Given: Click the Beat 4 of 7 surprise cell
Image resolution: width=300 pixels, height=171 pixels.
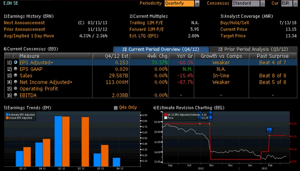Looking at the screenshot, I should [273, 63].
